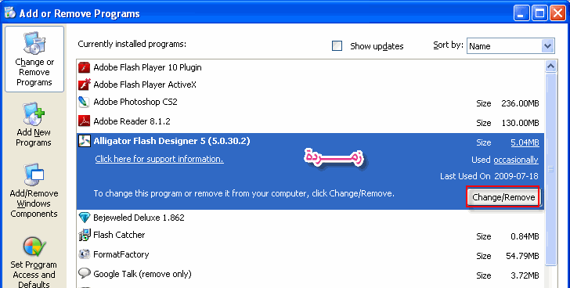
Task: Open Click here for support information link
Action: 159,159
